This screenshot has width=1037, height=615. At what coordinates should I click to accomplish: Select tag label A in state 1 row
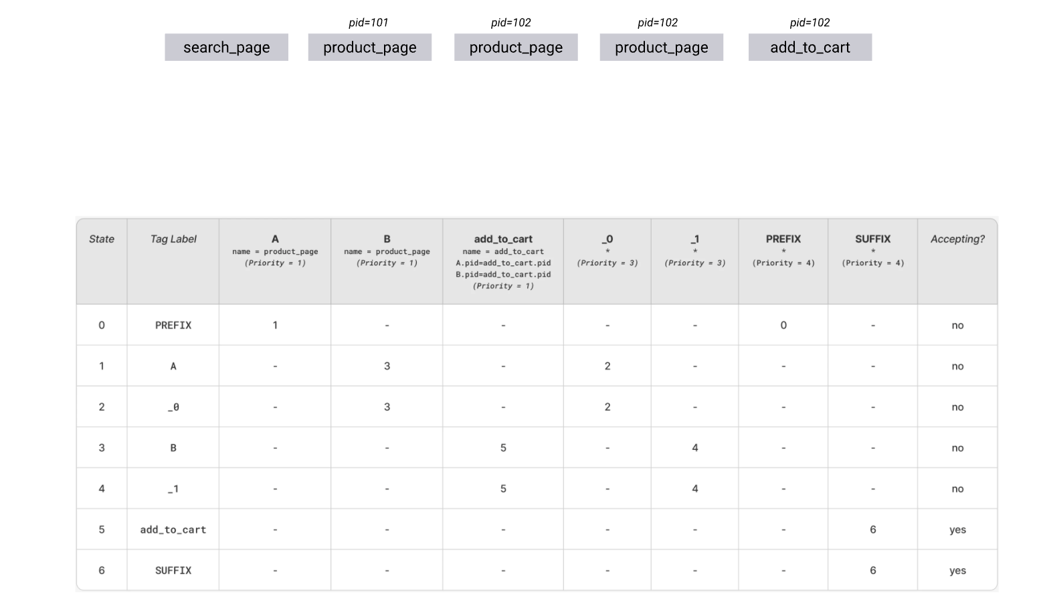click(x=173, y=366)
